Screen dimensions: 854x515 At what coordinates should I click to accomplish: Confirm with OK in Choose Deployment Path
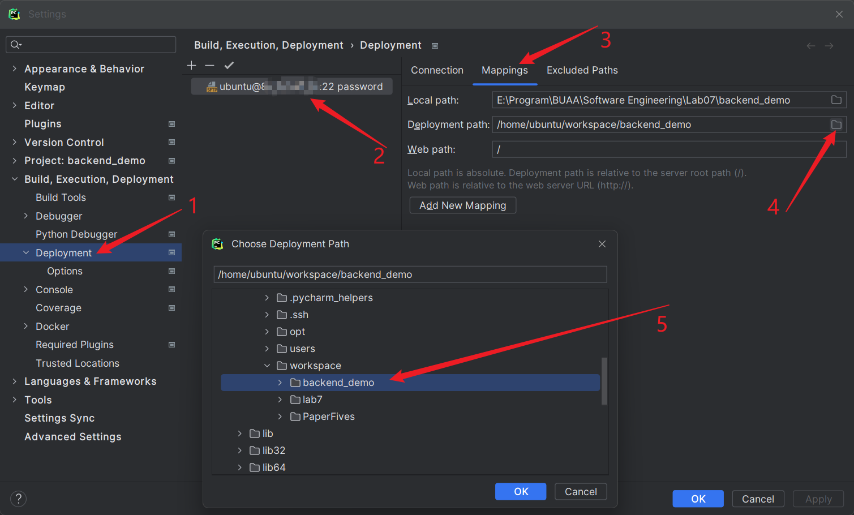521,492
